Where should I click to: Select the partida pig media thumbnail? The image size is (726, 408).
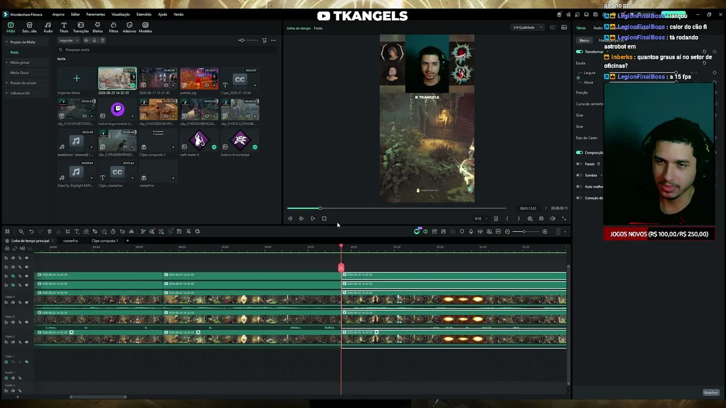point(199,78)
